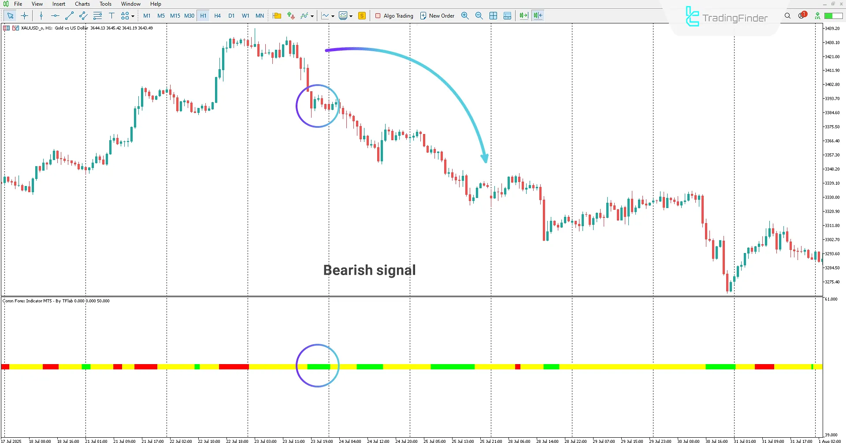Zoom in on the chart
Viewport: 846px width, 443px height.
465,15
